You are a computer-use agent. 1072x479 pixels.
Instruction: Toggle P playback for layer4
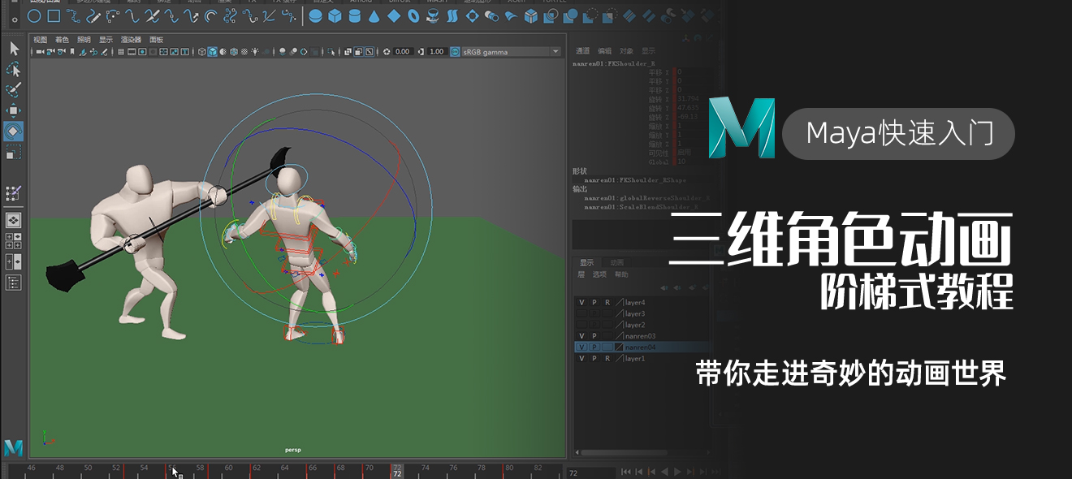(594, 303)
